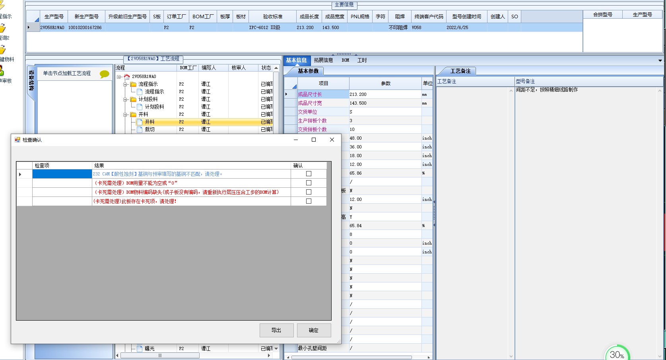Click the 开料 folder icon in tree
666x360 pixels.
[134, 114]
